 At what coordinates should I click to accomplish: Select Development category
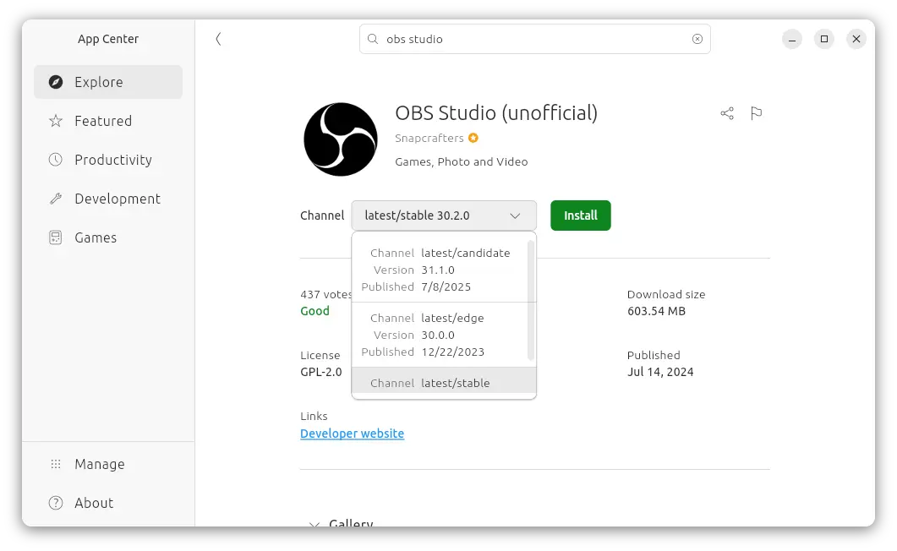[108, 199]
